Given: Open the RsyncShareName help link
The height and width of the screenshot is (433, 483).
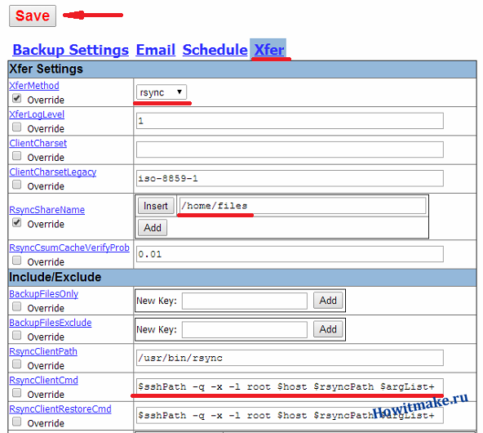Looking at the screenshot, I should pos(47,210).
